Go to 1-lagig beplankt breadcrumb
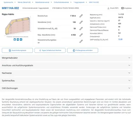This screenshot has height=118, width=134. pos(79,2)
